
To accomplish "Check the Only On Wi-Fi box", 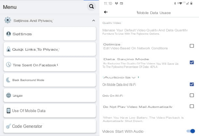I will 191,95.
